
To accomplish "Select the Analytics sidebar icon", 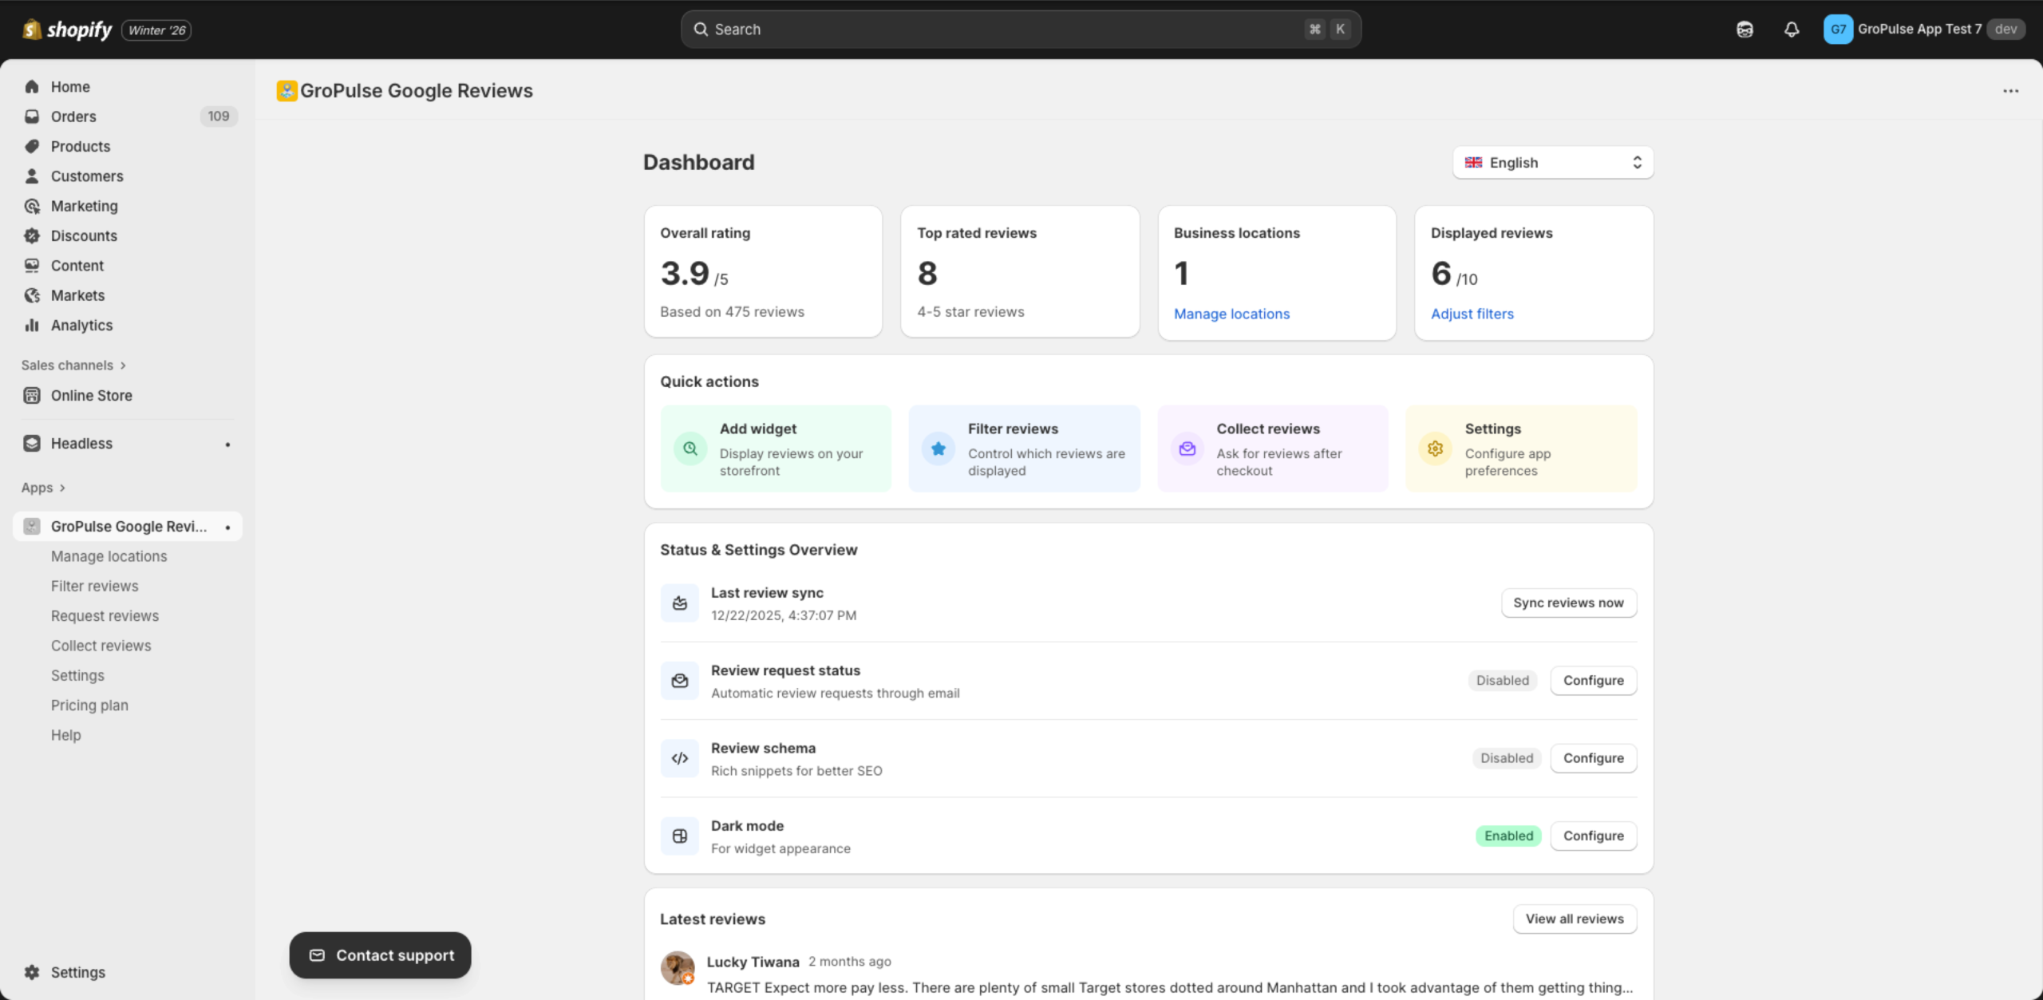I will point(31,325).
